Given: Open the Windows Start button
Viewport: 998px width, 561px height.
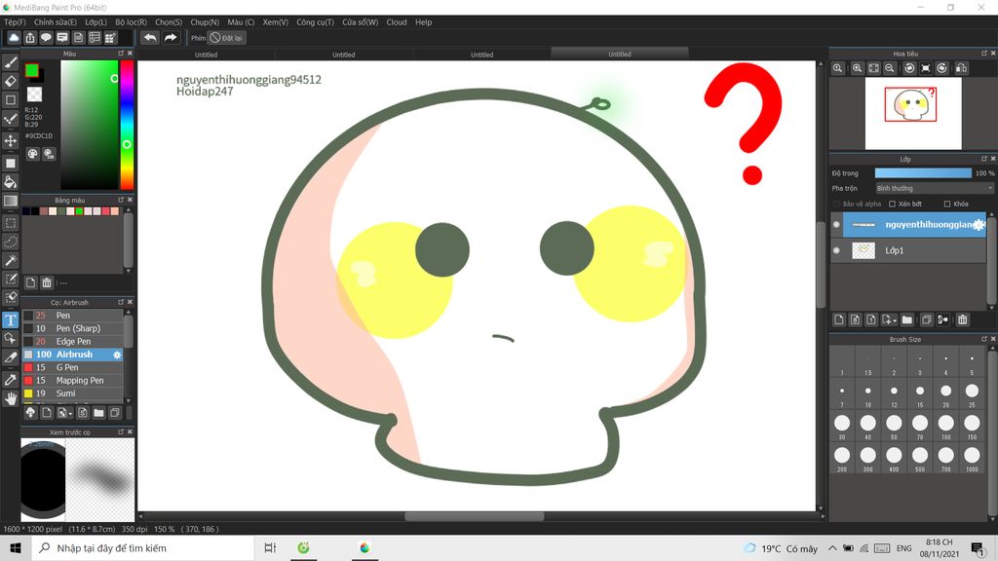Looking at the screenshot, I should [x=16, y=547].
